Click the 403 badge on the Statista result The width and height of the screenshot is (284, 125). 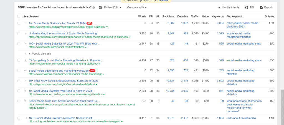coord(92,71)
